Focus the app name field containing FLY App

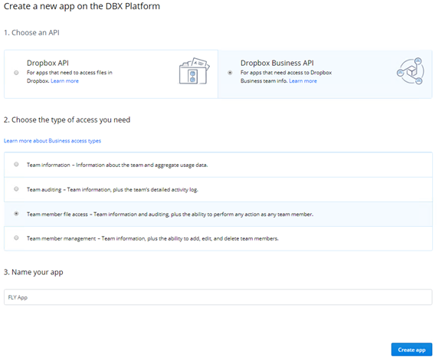218,297
